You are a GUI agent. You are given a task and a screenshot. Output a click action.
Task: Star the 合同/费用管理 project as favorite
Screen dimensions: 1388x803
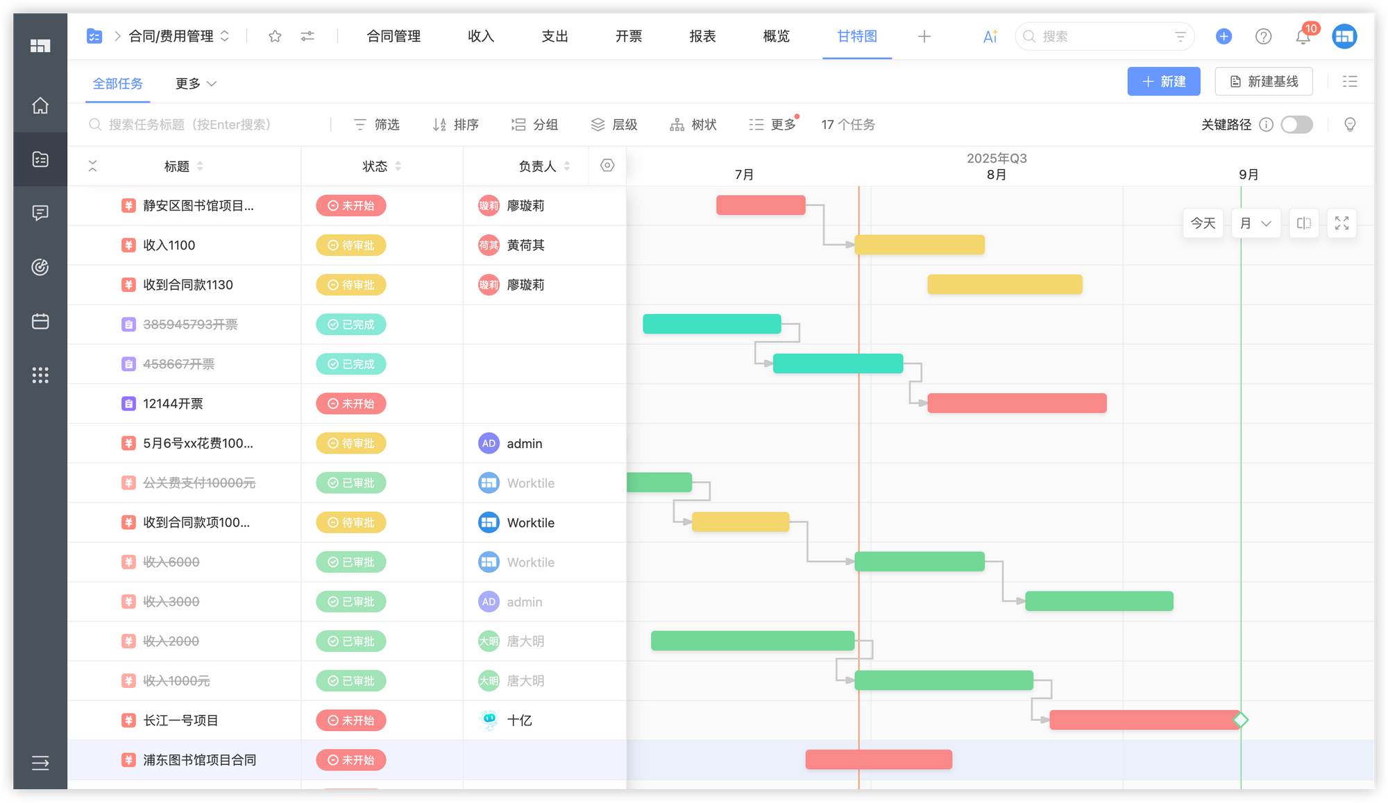pos(275,36)
